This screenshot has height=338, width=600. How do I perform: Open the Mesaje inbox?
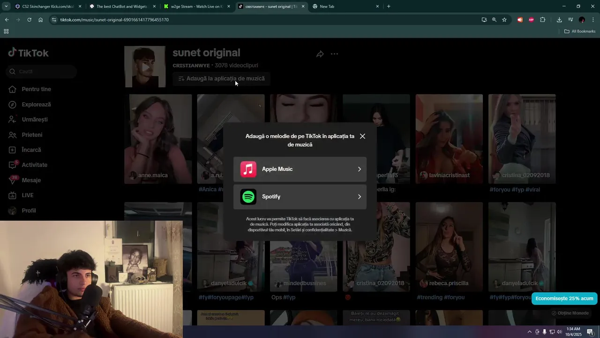click(x=24, y=180)
